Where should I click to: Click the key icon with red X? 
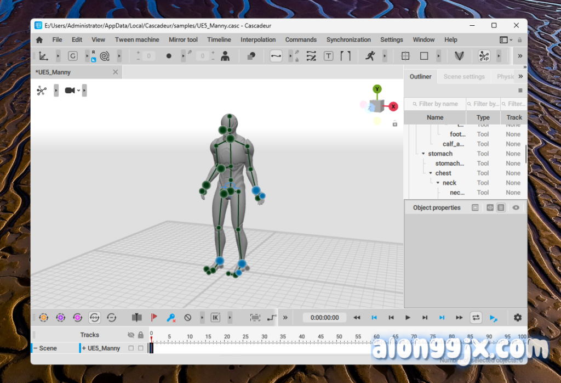click(x=171, y=317)
